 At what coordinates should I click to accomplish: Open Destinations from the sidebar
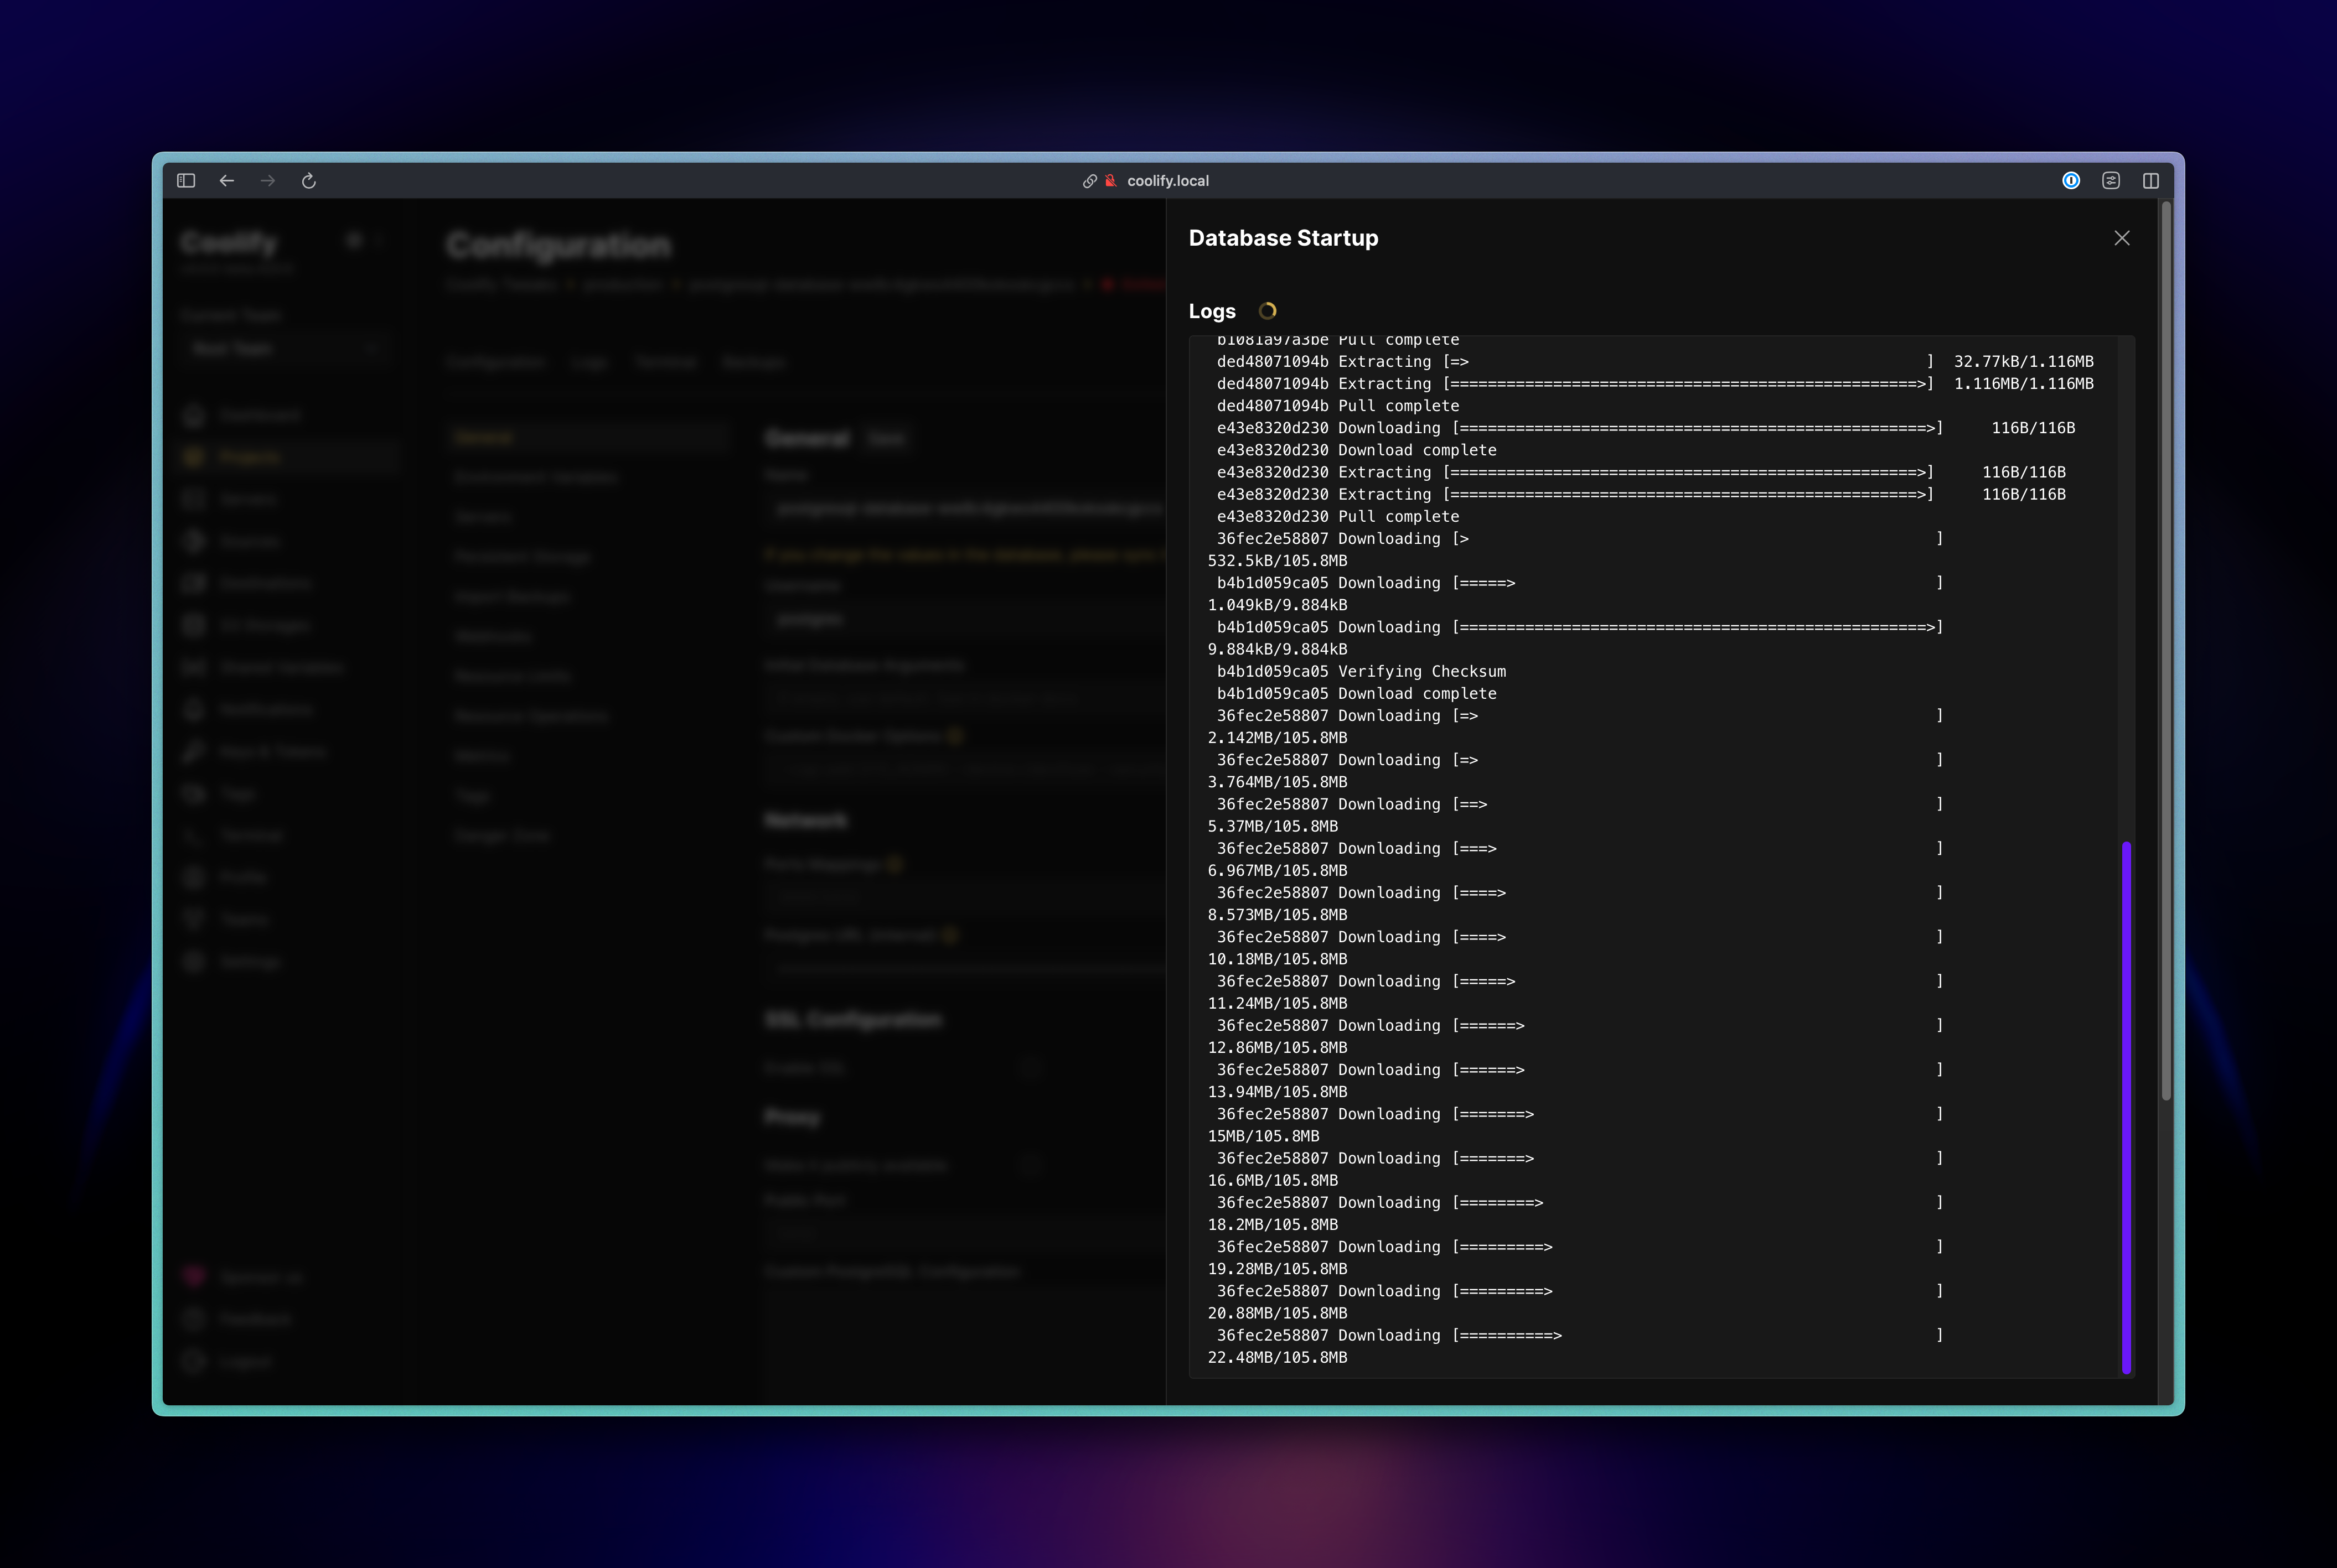[264, 583]
